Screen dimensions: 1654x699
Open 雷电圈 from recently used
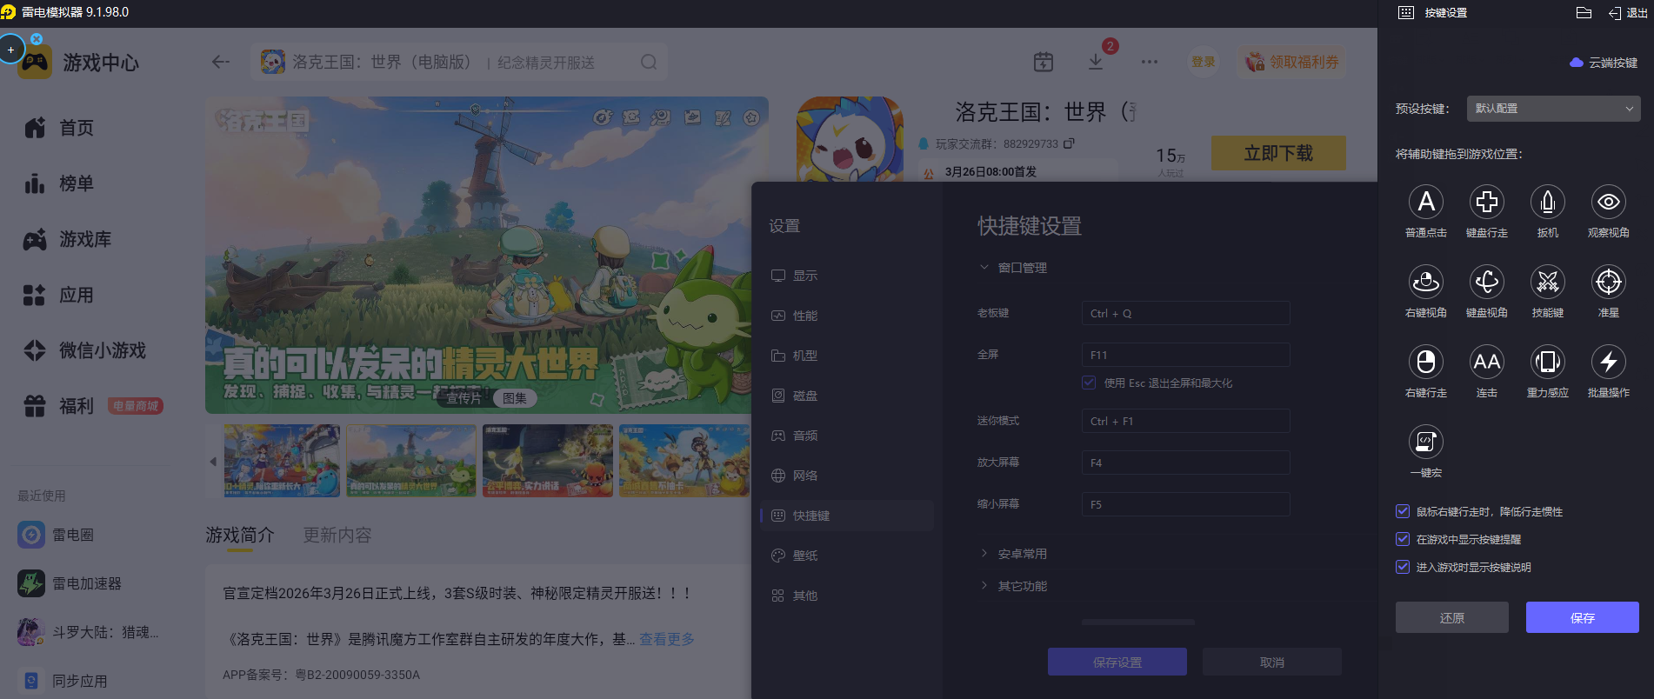click(56, 535)
